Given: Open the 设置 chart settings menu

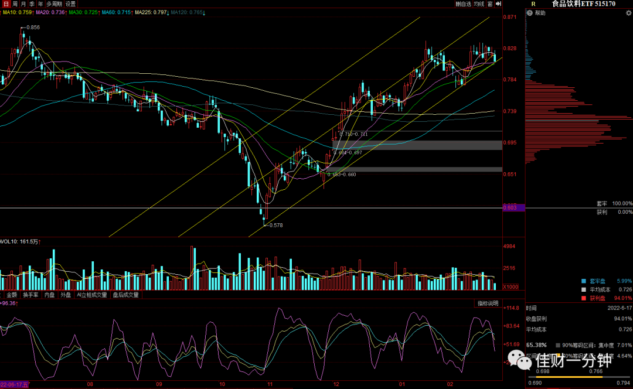Looking at the screenshot, I should [71, 4].
